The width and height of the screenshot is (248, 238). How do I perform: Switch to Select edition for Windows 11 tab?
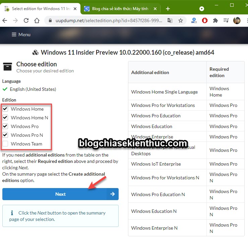40,8
